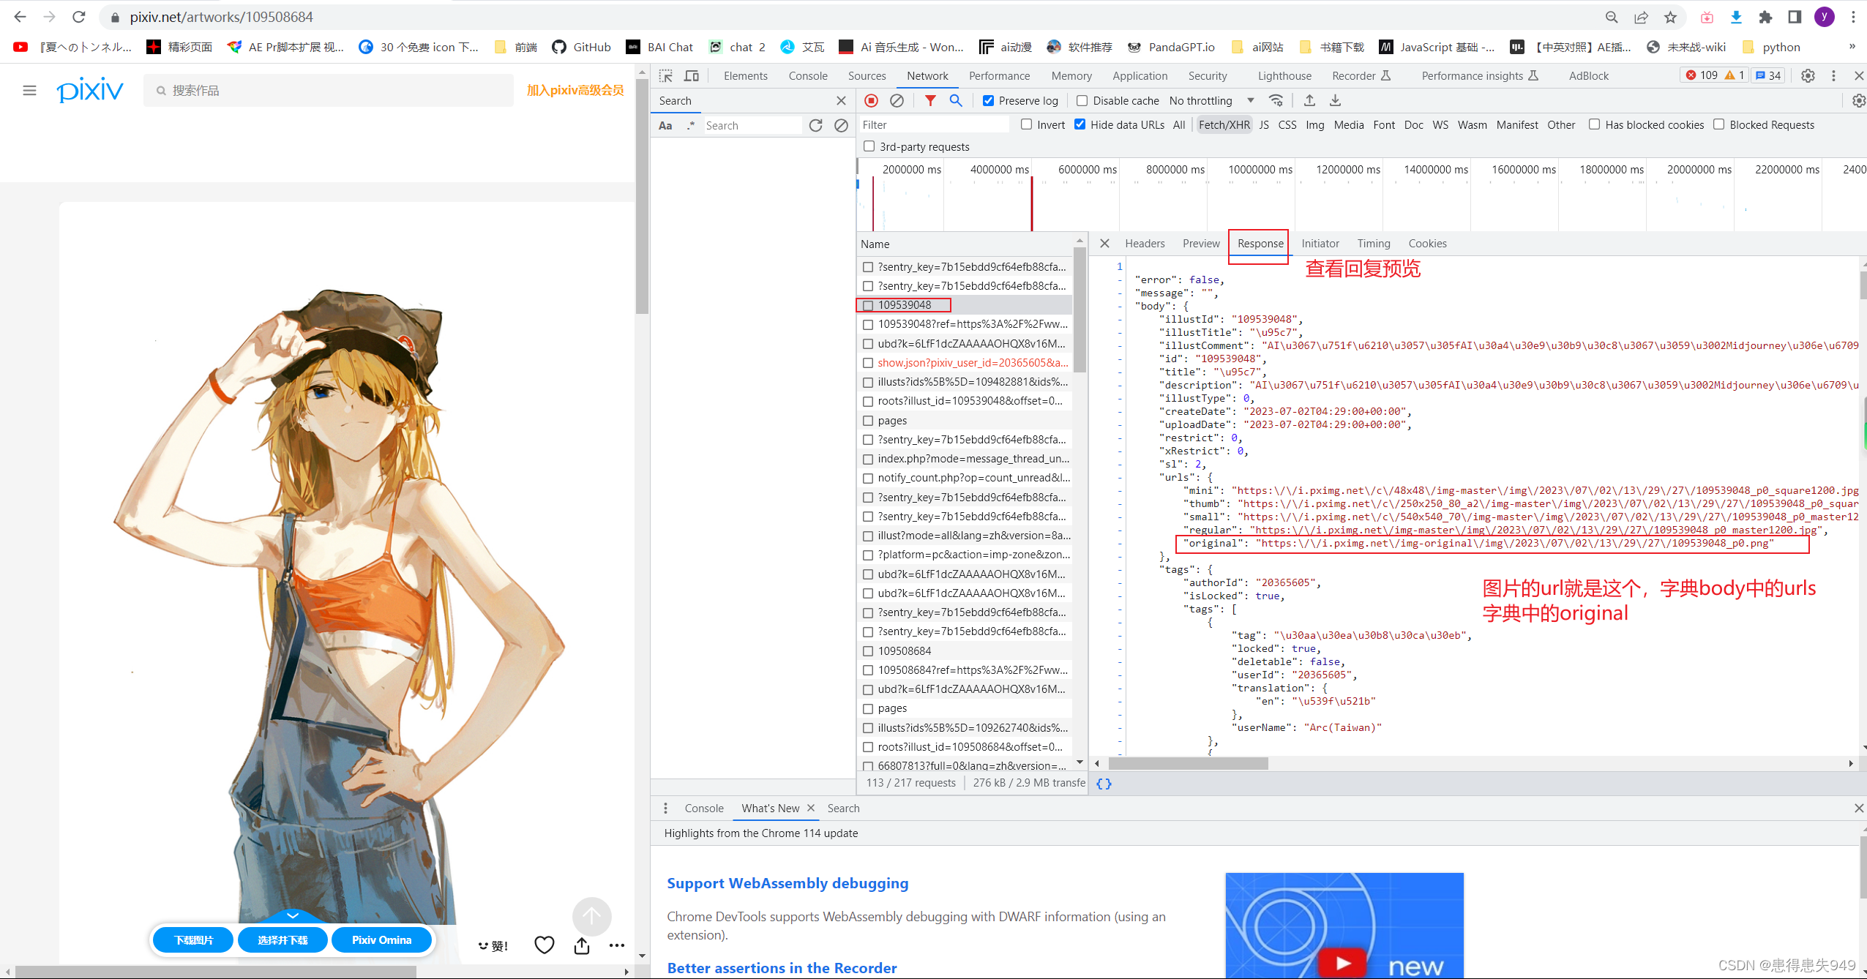Enable the Disable cache checkbox
Screen dimensions: 1867x979
[1082, 101]
